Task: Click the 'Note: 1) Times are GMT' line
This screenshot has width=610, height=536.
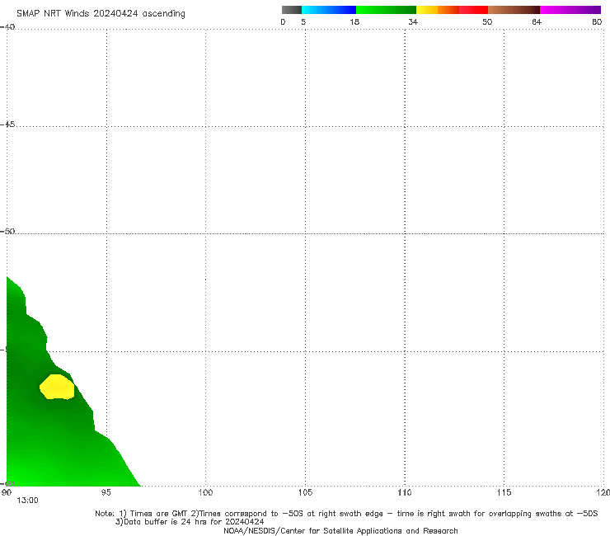Action: point(346,514)
